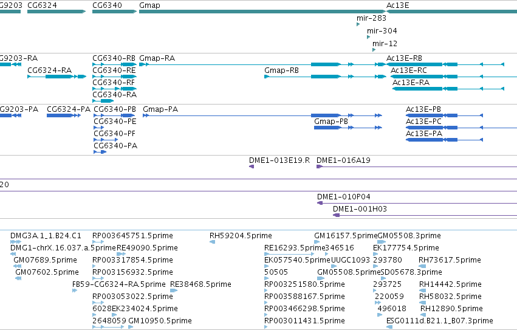Click the RP003011431.5prime EST label
517x330 pixels.
[x=304, y=321]
